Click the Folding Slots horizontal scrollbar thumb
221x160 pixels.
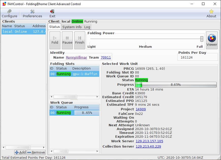pos(65,97)
